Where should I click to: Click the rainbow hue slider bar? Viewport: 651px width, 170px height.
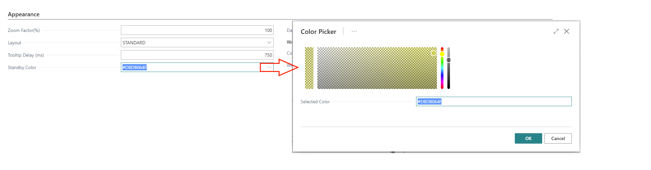[x=442, y=75]
